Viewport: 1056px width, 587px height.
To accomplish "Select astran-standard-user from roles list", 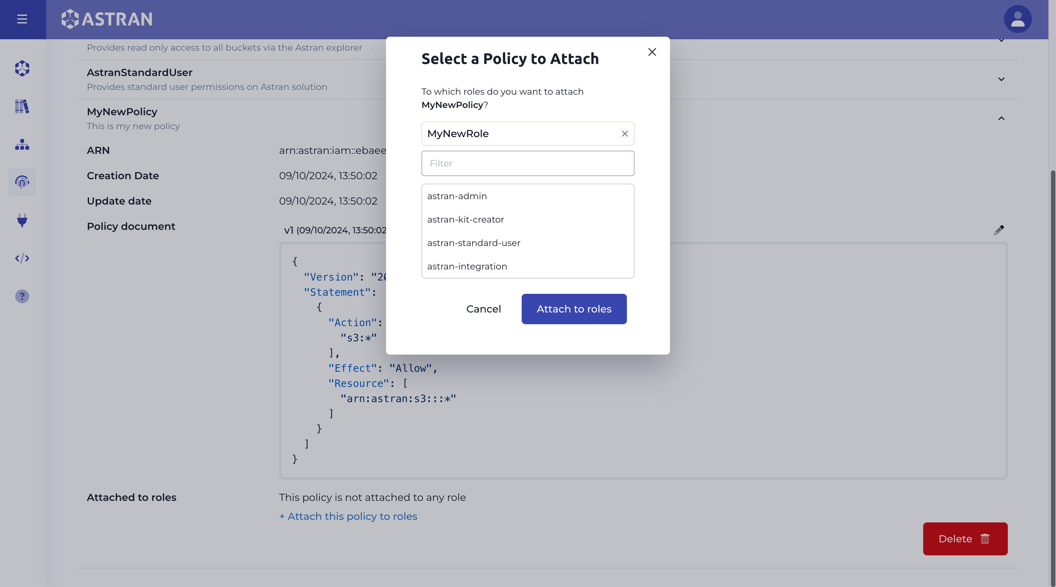I will [474, 243].
